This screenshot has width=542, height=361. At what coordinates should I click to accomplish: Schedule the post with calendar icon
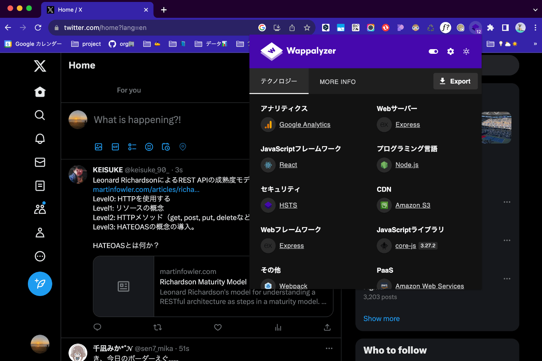point(166,147)
